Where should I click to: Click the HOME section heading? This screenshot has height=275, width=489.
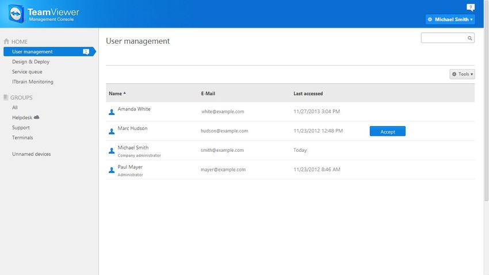(x=20, y=41)
